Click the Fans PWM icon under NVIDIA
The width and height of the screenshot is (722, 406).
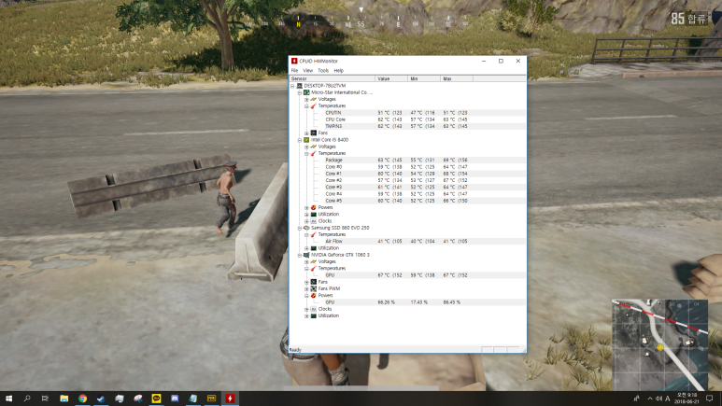[313, 288]
